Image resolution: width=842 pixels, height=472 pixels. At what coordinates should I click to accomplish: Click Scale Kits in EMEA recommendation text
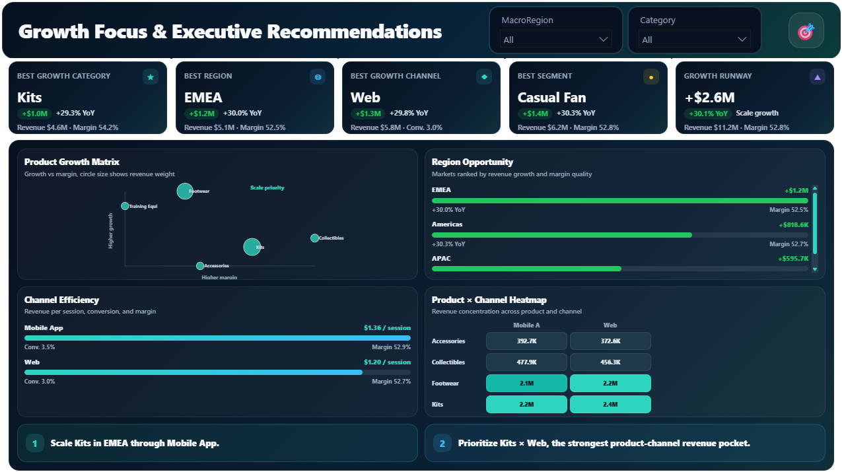click(x=135, y=443)
